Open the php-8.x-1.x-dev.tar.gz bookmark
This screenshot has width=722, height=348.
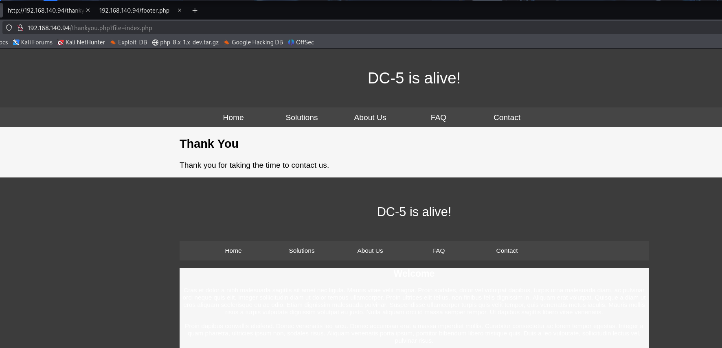[x=186, y=42]
